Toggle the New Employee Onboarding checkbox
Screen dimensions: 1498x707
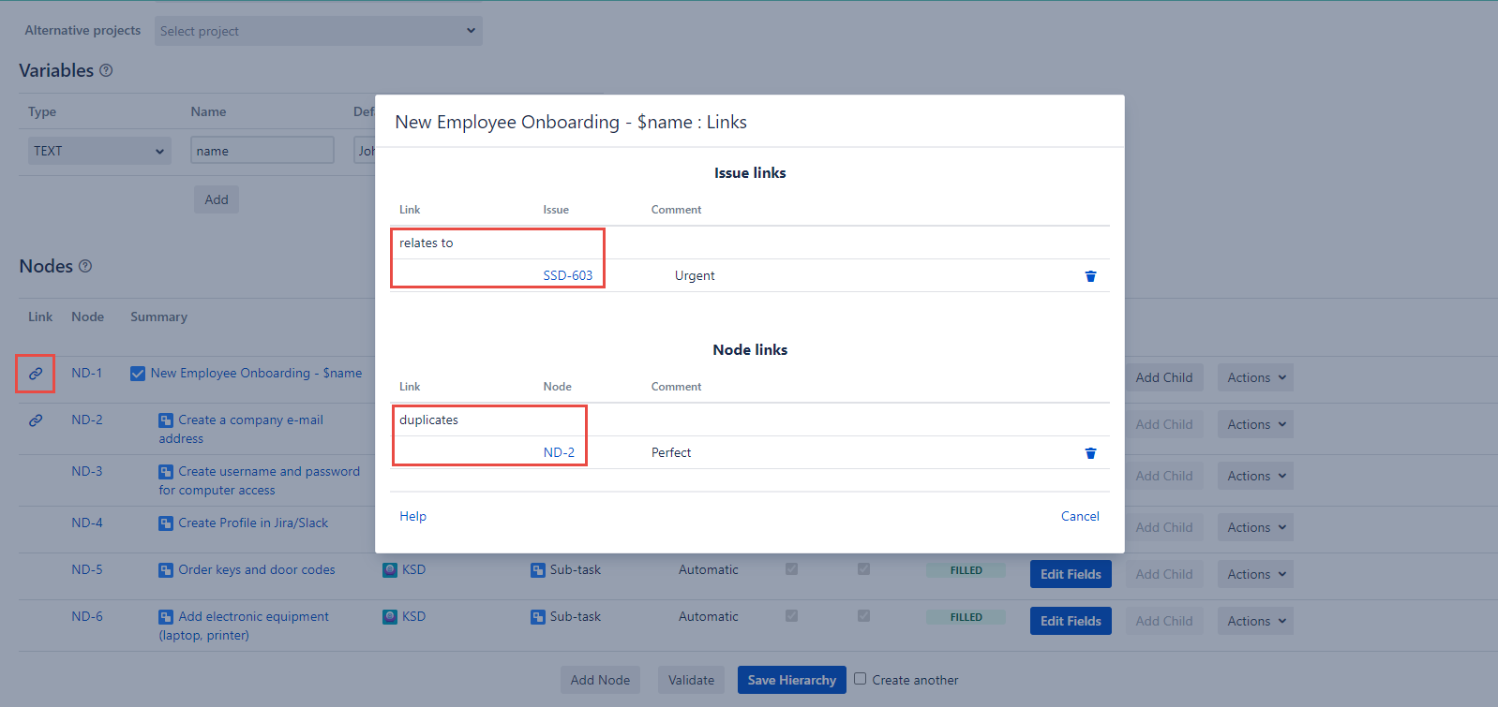click(x=138, y=374)
